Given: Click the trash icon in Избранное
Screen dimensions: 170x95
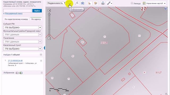Looking at the screenshot, I should [x=42, y=73].
